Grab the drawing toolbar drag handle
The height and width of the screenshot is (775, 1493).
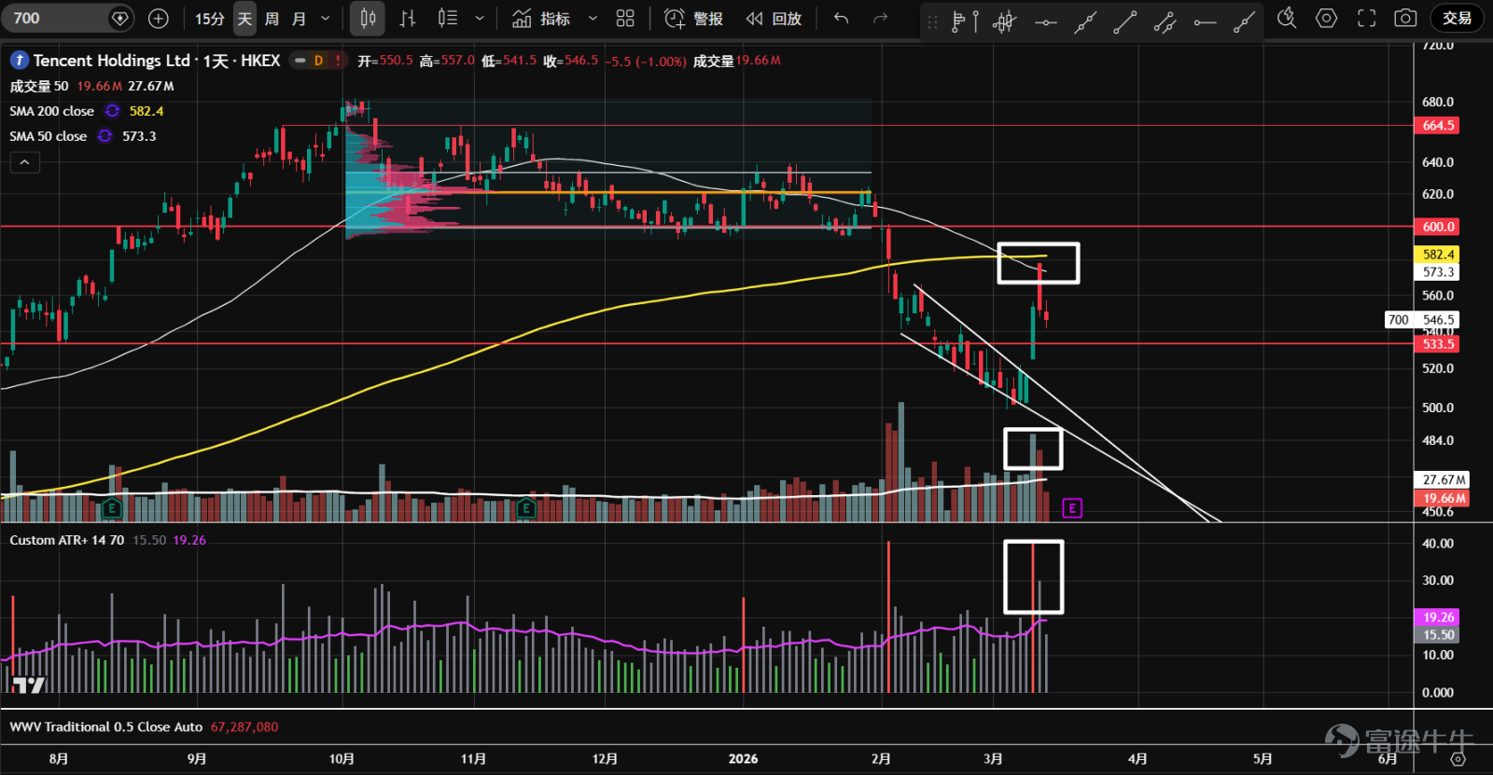[x=932, y=21]
